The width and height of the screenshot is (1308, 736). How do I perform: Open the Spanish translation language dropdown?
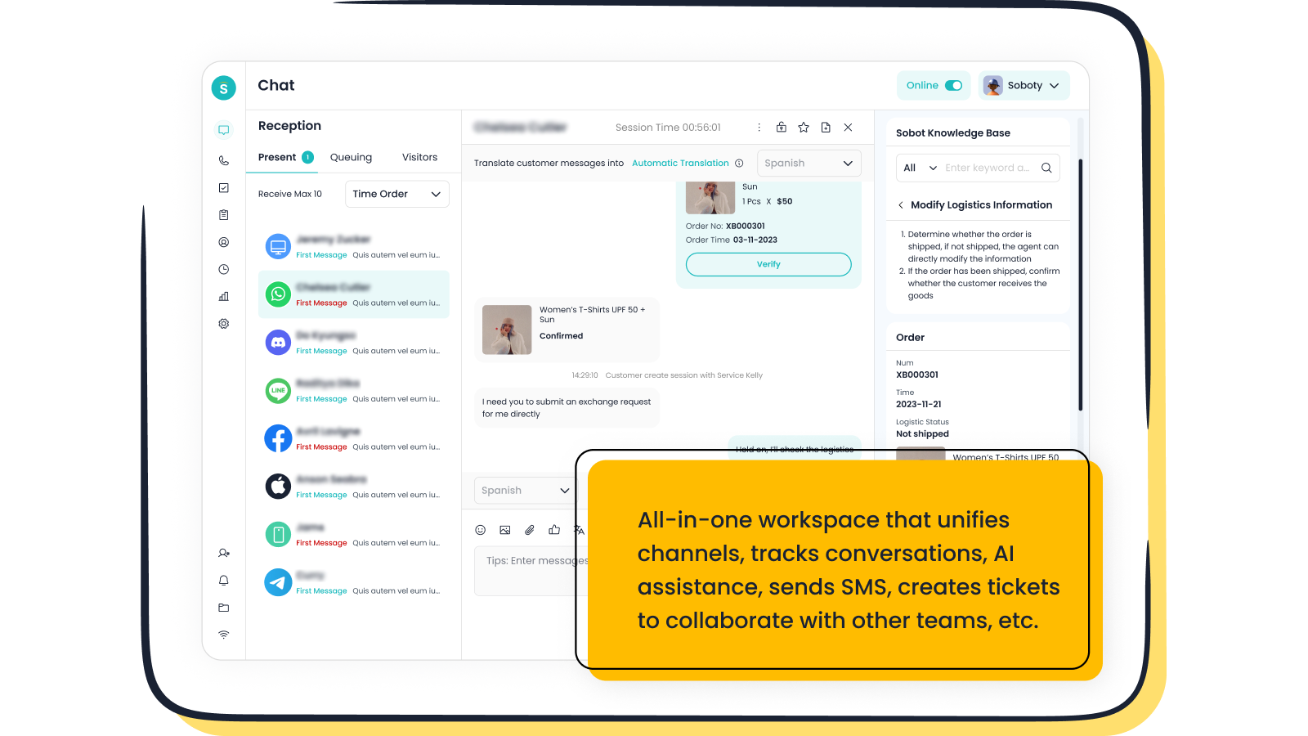(808, 163)
